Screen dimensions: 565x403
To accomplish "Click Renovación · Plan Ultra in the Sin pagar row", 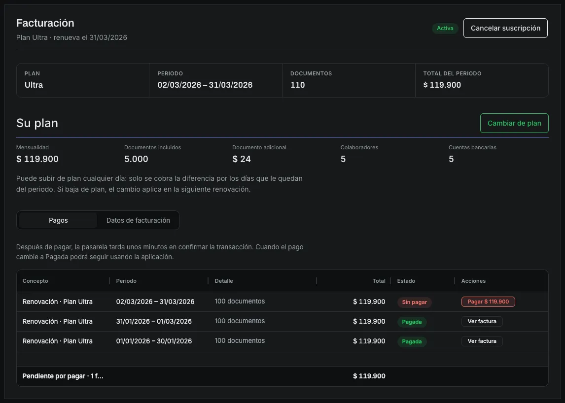I will tap(58, 302).
